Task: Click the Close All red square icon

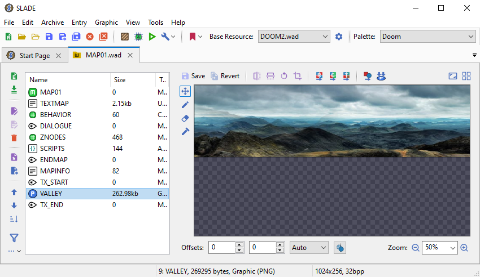Action: tap(103, 37)
